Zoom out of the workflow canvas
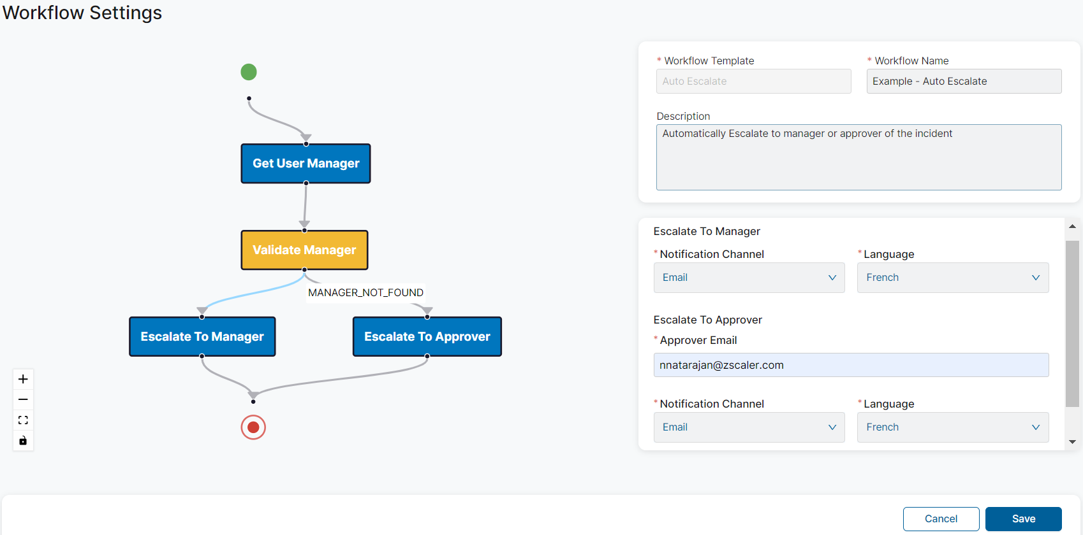 coord(23,399)
